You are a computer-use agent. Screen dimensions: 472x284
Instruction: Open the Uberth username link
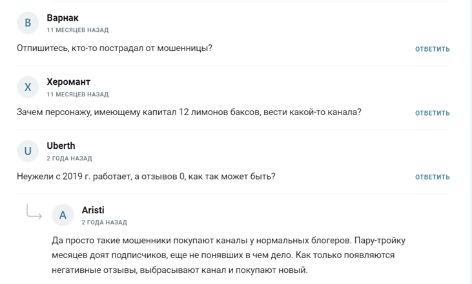[61, 146]
